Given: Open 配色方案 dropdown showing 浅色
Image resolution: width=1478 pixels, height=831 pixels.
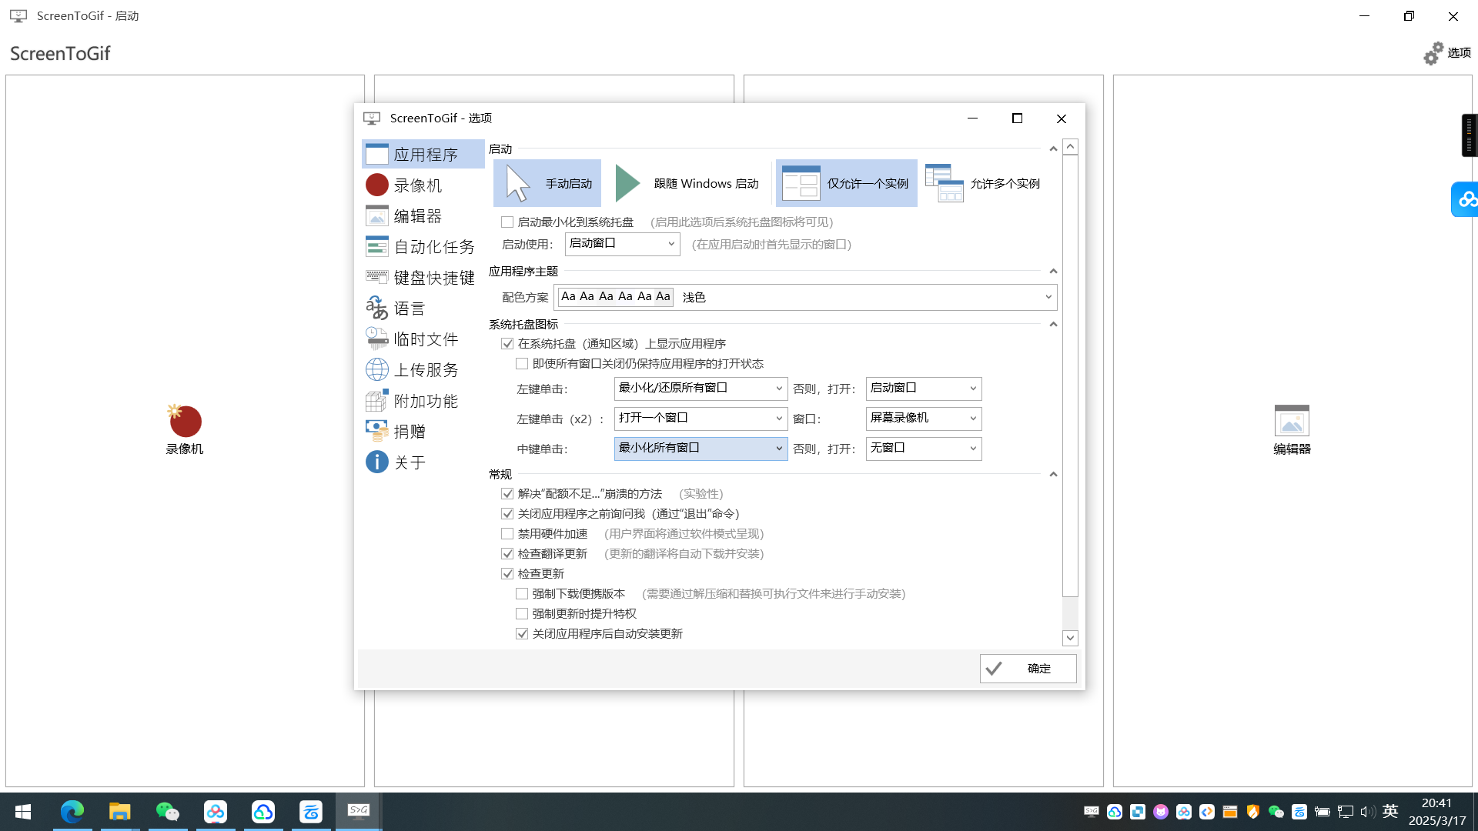Looking at the screenshot, I should [807, 297].
